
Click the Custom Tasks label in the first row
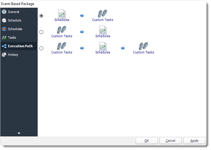point(102,20)
